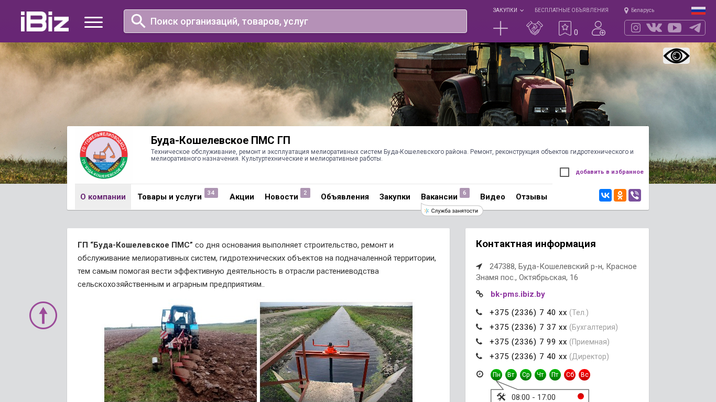The width and height of the screenshot is (716, 402).
Task: Open the YouTube channel icon
Action: point(675,28)
